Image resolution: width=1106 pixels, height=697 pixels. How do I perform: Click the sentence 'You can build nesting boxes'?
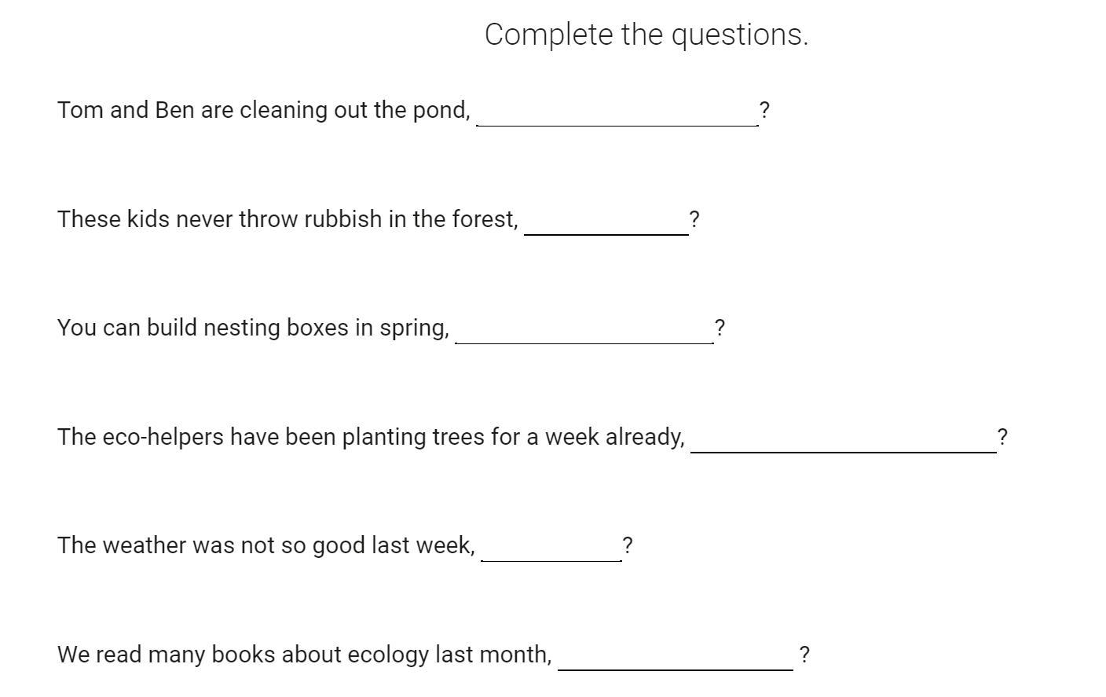[x=253, y=328]
